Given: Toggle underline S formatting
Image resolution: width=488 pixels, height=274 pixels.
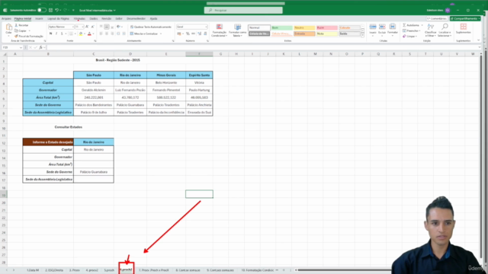Looking at the screenshot, I should coord(62,33).
